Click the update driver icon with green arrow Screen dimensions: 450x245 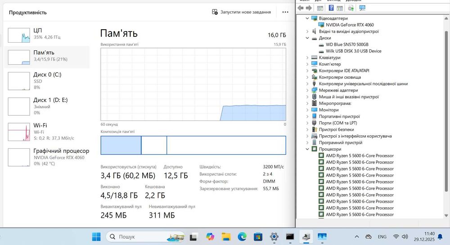click(351, 8)
